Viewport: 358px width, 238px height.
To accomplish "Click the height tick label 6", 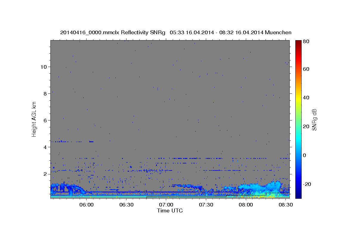I will [45, 120].
